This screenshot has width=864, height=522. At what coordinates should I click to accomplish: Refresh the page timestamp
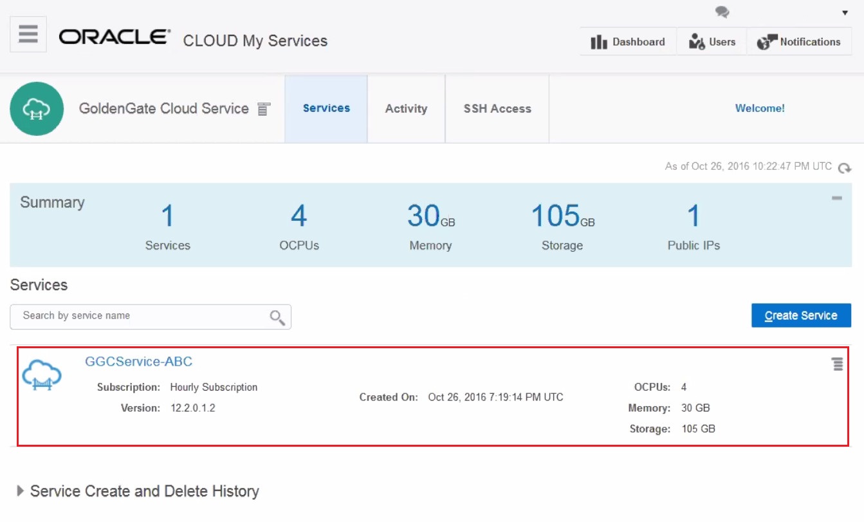(x=844, y=167)
